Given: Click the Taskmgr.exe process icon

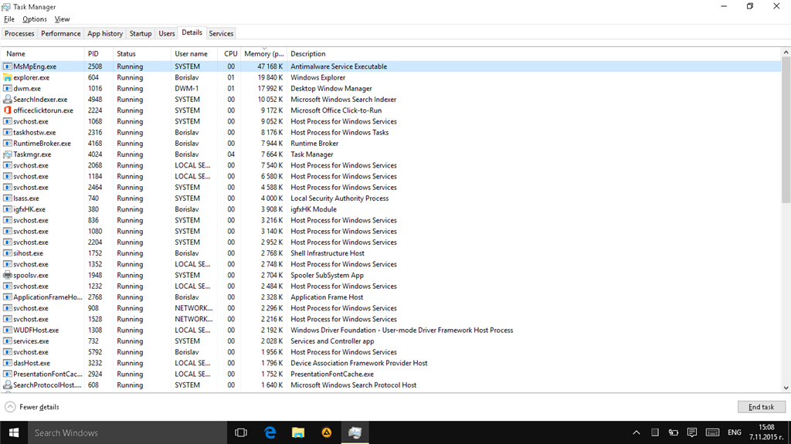Looking at the screenshot, I should click(8, 154).
